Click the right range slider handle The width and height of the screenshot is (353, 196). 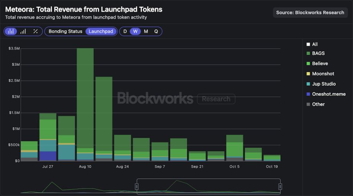(x=280, y=186)
